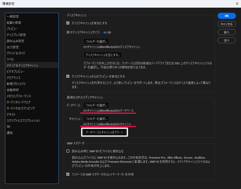Enable 読み込み時に XMP ID をファイルに書き込む checkbox
Screen dimensions: 241x189
[x=68, y=151]
